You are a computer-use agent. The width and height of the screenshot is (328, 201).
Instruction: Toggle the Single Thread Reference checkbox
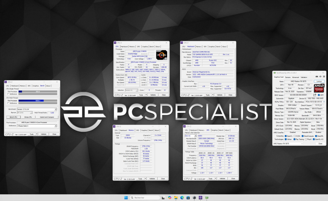coord(8,94)
